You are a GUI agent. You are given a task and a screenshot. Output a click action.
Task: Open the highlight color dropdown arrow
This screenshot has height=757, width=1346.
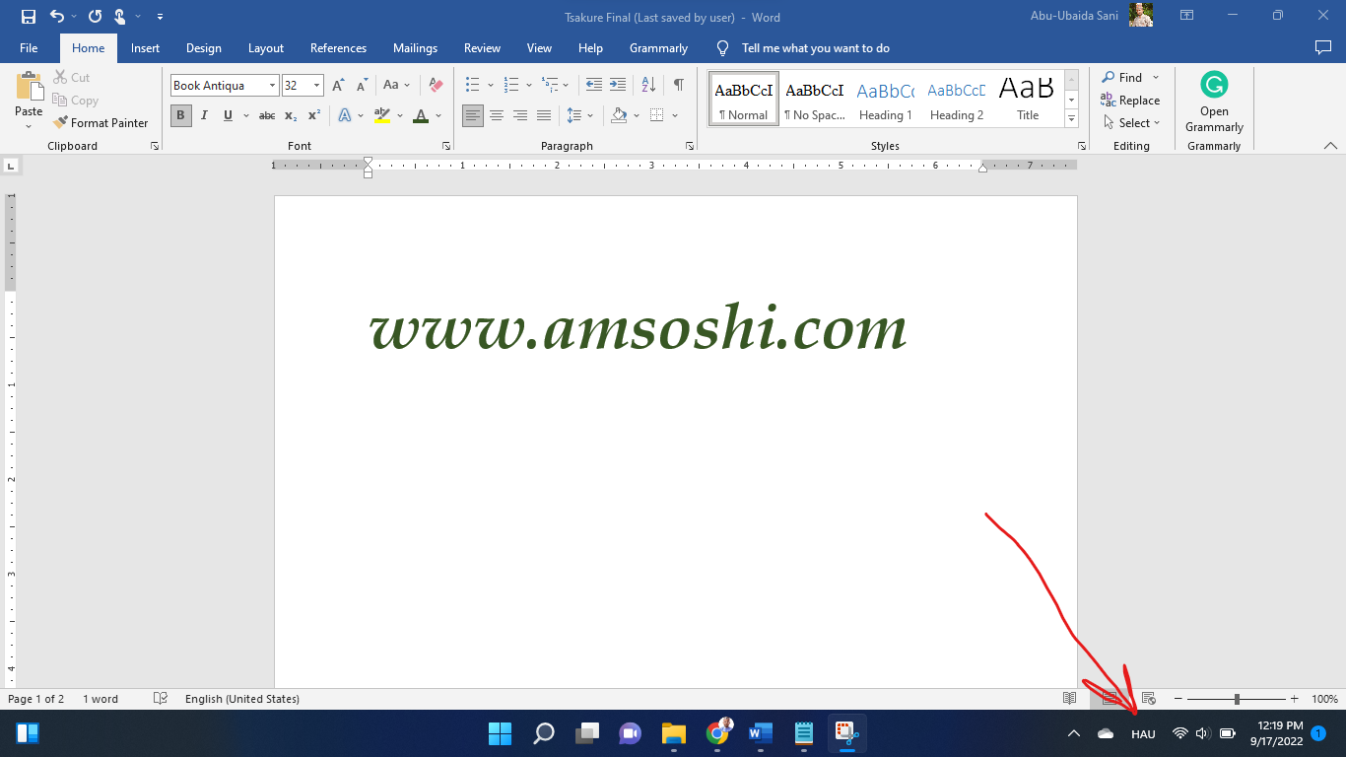[x=400, y=115]
